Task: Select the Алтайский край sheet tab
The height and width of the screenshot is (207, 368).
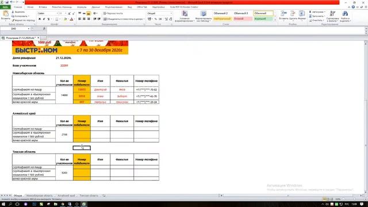Action: [x=66, y=195]
